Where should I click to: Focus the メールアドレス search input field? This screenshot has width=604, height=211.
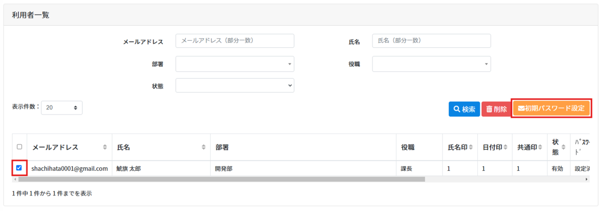(x=235, y=41)
